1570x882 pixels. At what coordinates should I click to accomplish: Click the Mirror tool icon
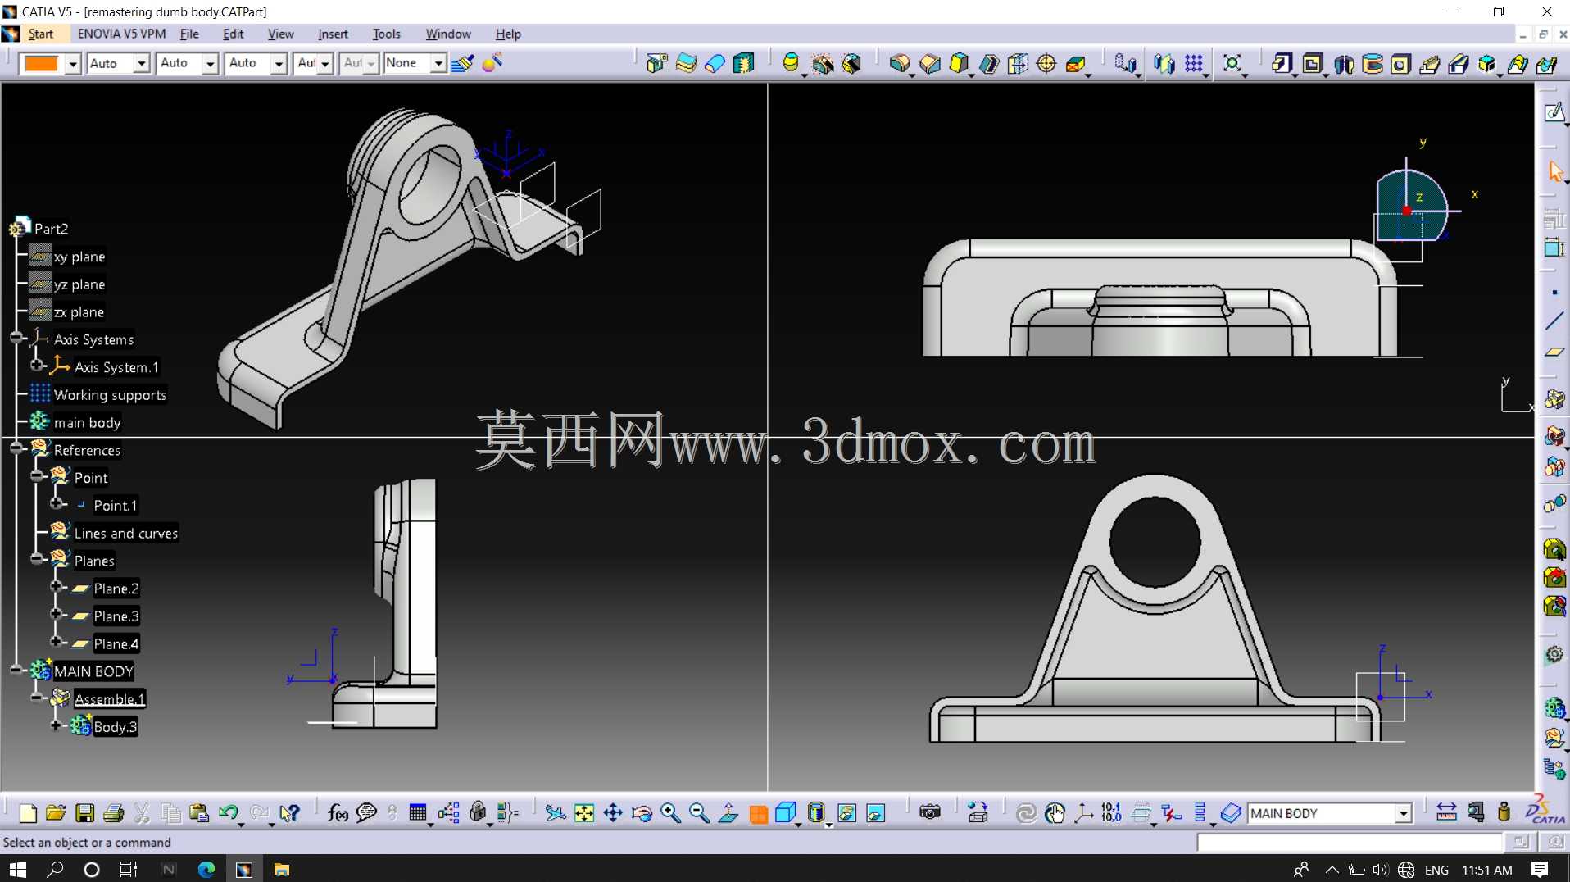(x=1164, y=64)
